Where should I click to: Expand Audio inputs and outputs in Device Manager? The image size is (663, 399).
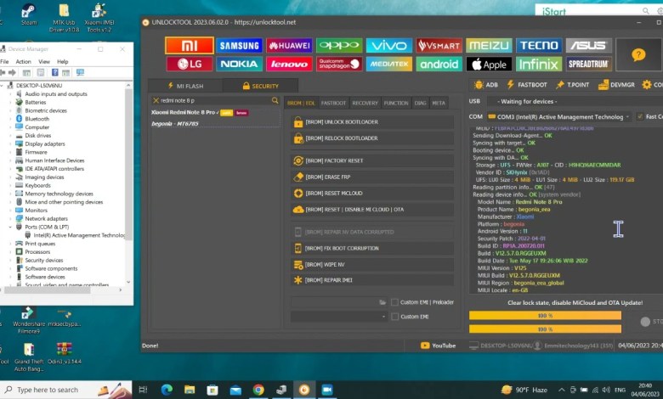10,94
